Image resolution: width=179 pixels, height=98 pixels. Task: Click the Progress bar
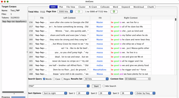18,97
